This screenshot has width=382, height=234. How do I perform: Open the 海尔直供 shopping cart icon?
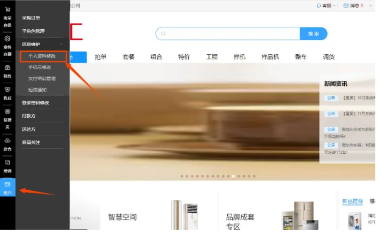(7, 10)
